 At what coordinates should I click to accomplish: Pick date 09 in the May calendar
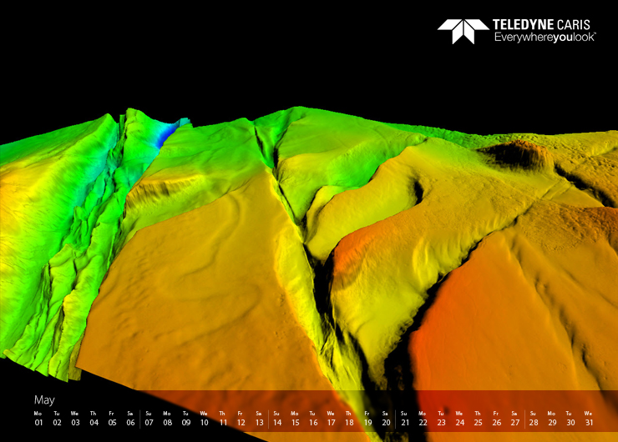click(186, 423)
